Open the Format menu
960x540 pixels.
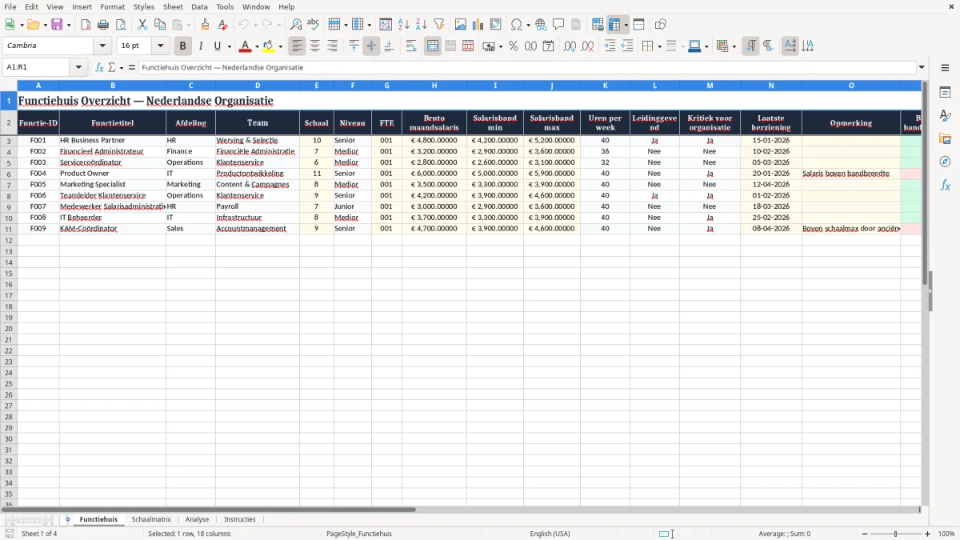[x=113, y=6]
